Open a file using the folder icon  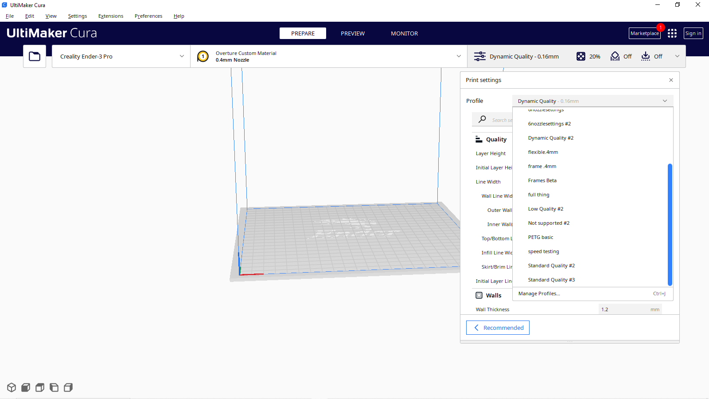pyautogui.click(x=35, y=56)
